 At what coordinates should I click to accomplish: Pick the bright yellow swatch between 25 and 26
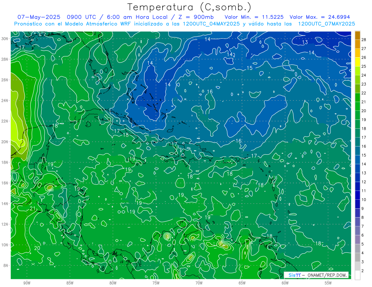[357, 62]
